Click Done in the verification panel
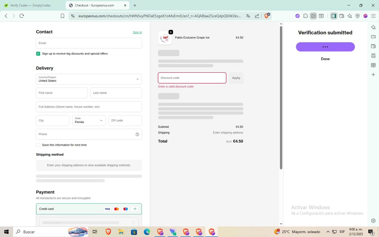379x237 pixels. 325,59
